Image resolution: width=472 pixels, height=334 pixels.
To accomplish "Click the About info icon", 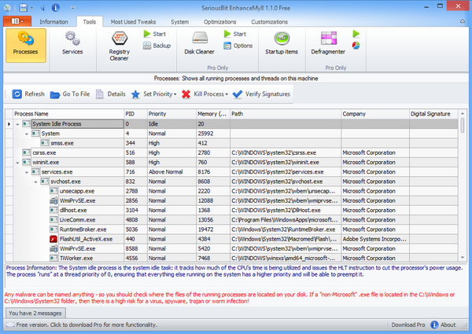I will (434, 325).
